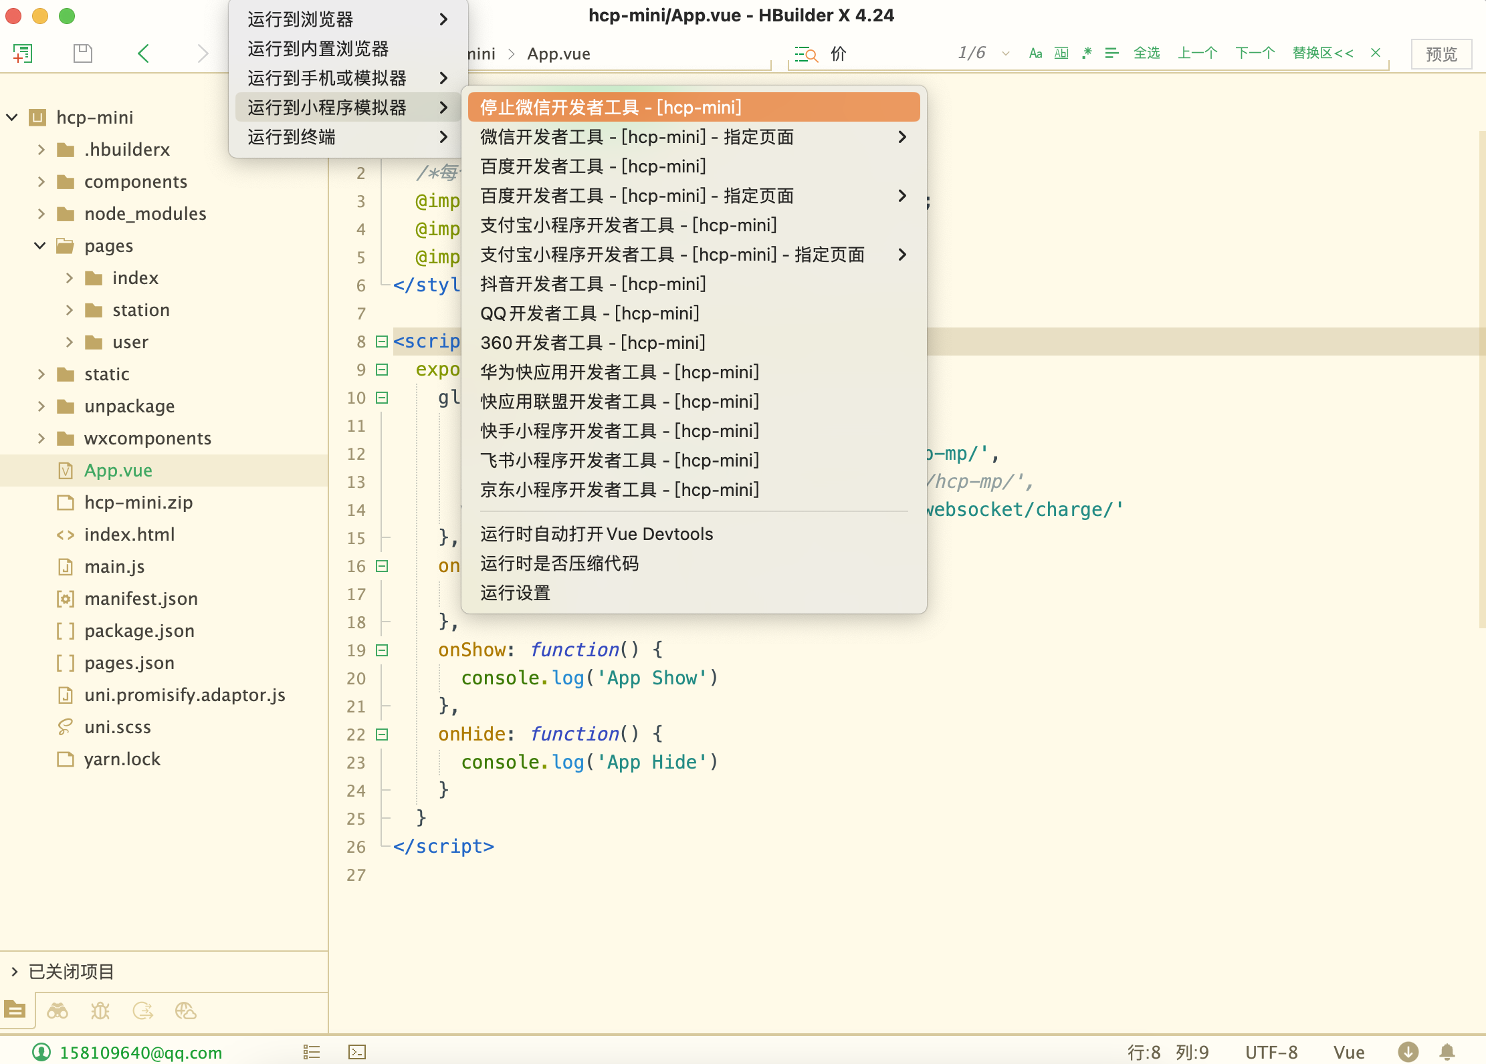
Task: Collapse the pages folder
Action: point(40,246)
